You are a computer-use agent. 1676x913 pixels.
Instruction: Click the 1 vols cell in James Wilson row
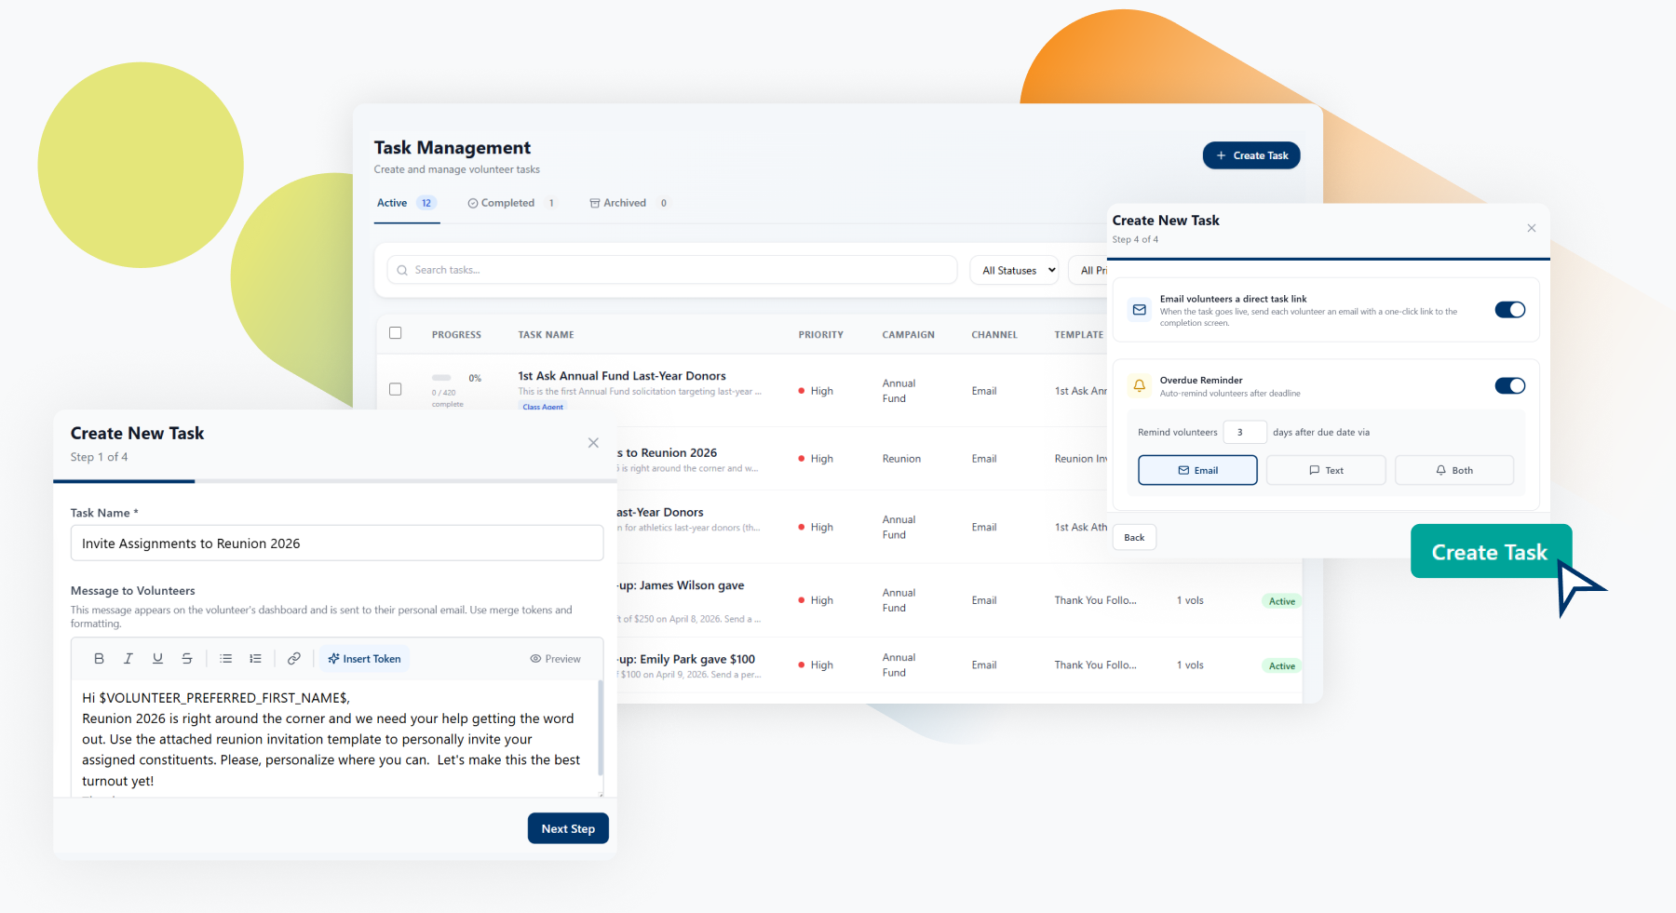pyautogui.click(x=1190, y=600)
